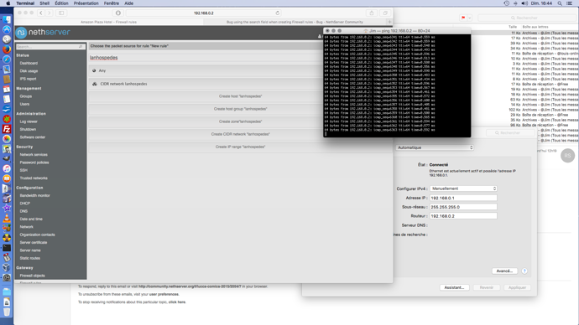Screen dimensions: 579x325
Task: Add a new Safari tab
Action: [389, 22]
